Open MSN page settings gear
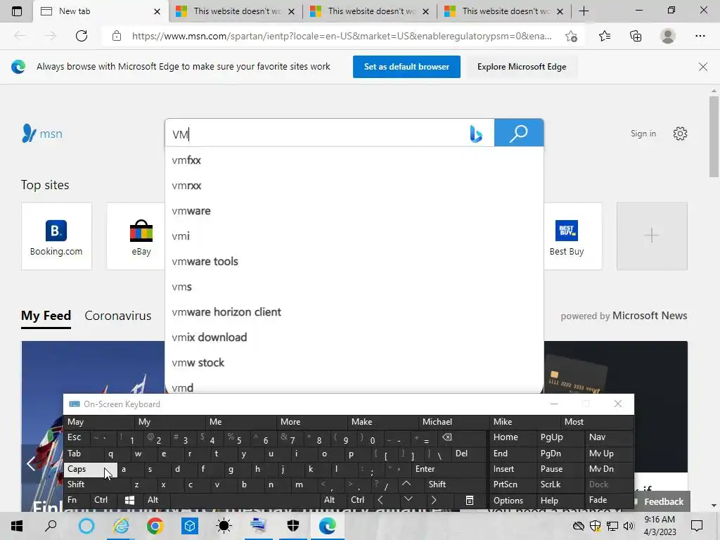720x540 pixels. 680,134
